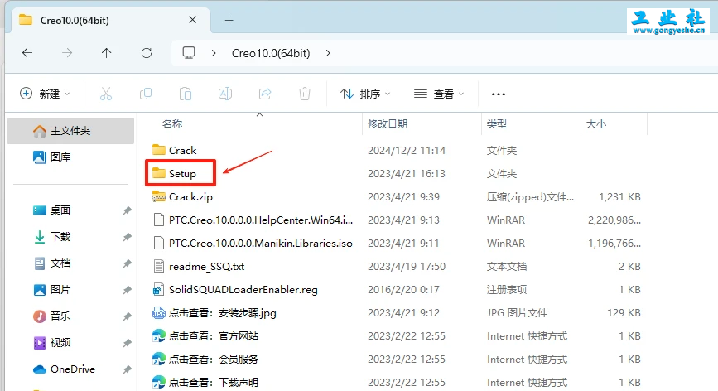This screenshot has width=718, height=391.
Task: Open the 排序 sort dropdown
Action: click(x=365, y=94)
